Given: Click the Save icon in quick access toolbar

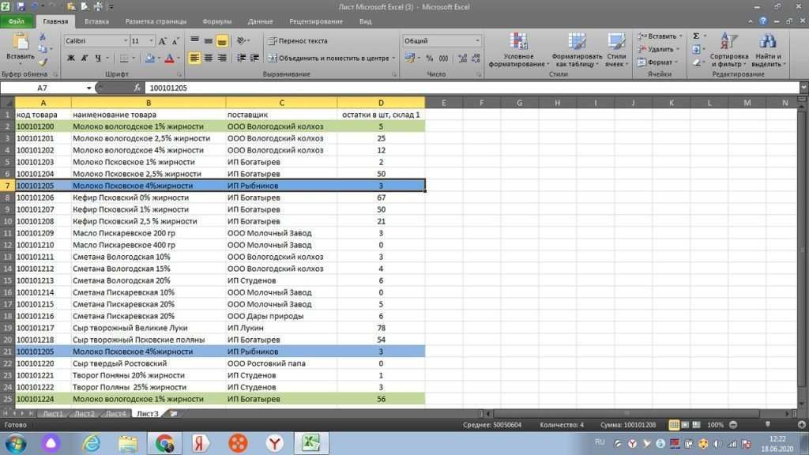Looking at the screenshot, I should [21, 6].
